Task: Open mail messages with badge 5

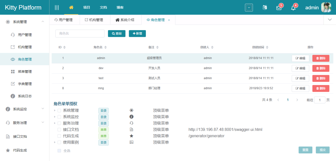Action: click(x=279, y=8)
